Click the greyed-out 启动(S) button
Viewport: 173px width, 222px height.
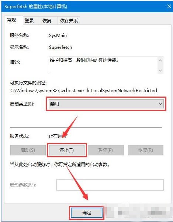[28, 150]
